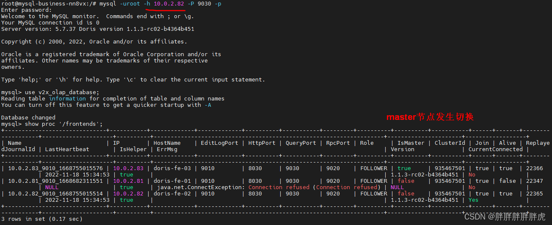This screenshot has width=552, height=225.
Task: Click the '-A' option text
Action: (208, 105)
